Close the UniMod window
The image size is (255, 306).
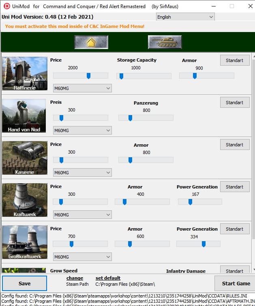pyautogui.click(x=250, y=6)
